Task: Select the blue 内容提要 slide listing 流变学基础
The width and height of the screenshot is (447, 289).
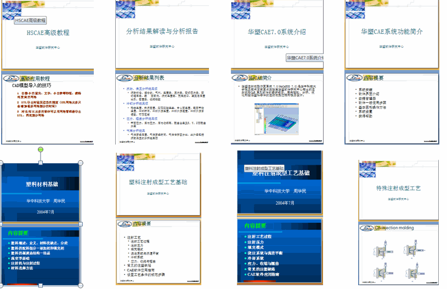Action: 41,256
